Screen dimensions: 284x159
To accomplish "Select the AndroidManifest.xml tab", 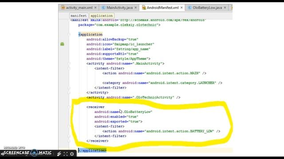I will (162, 8).
